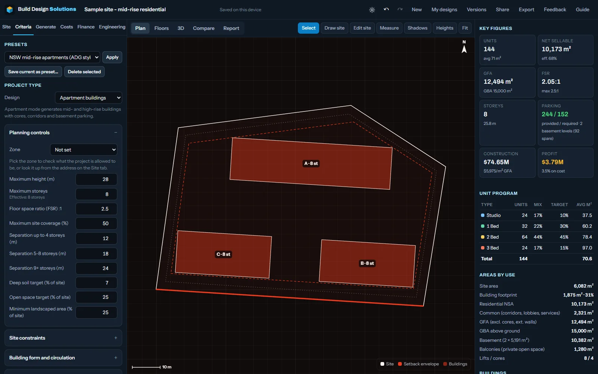Open the Export menu
Screen dimensions: 598x374
(526, 10)
